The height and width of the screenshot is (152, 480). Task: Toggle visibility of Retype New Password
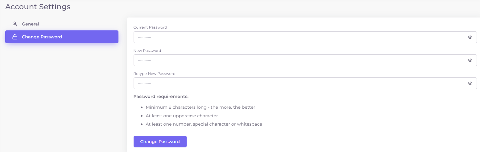tap(470, 83)
